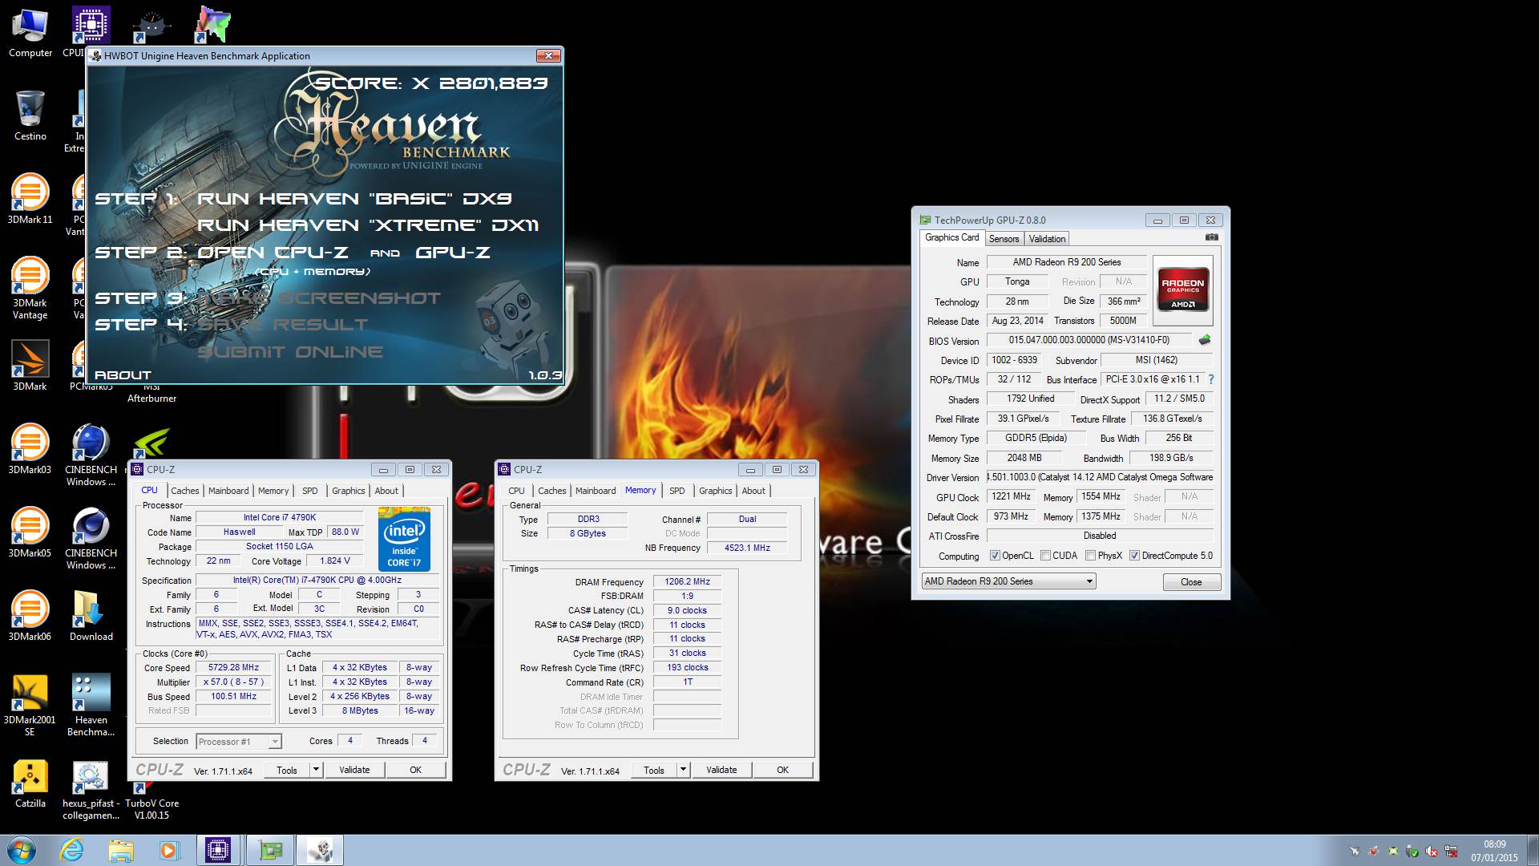Screen dimensions: 1539x866
Task: Switch to the Sensors tab in GPU-Z
Action: (x=1004, y=239)
